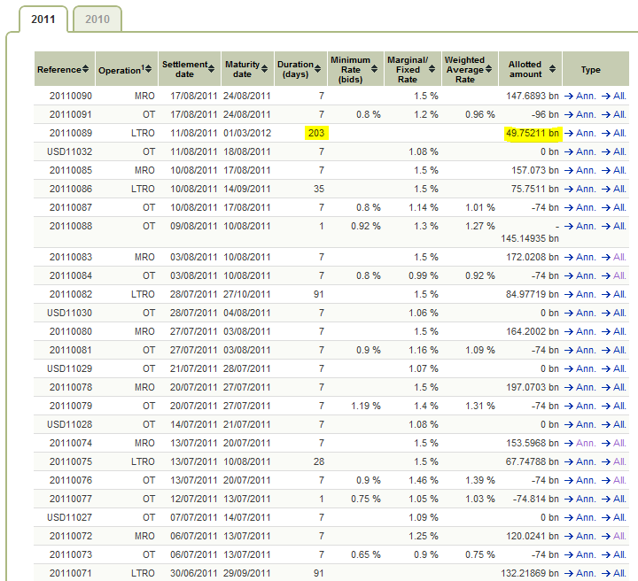This screenshot has height=581, width=638.
Task: Switch to the 2010 tab
Action: click(97, 19)
